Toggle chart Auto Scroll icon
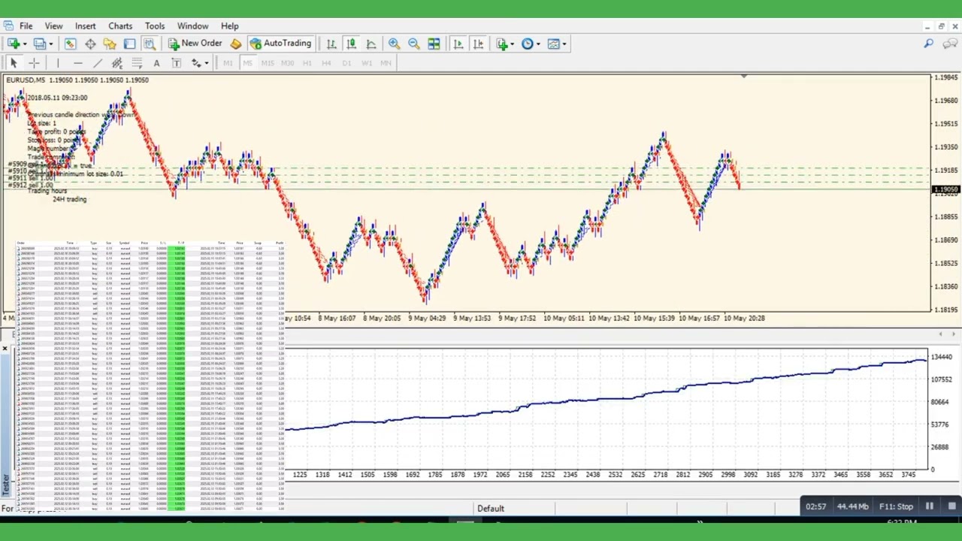Screen dimensions: 962x541 (458, 44)
